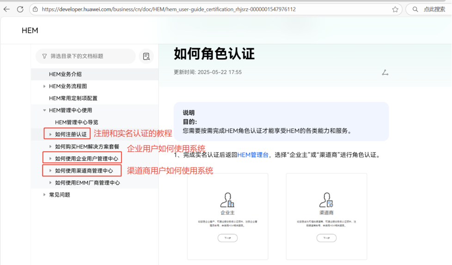Viewport: 452px width, 265px height.
Task: Click the browser back arrow
Action: click(x=6, y=9)
